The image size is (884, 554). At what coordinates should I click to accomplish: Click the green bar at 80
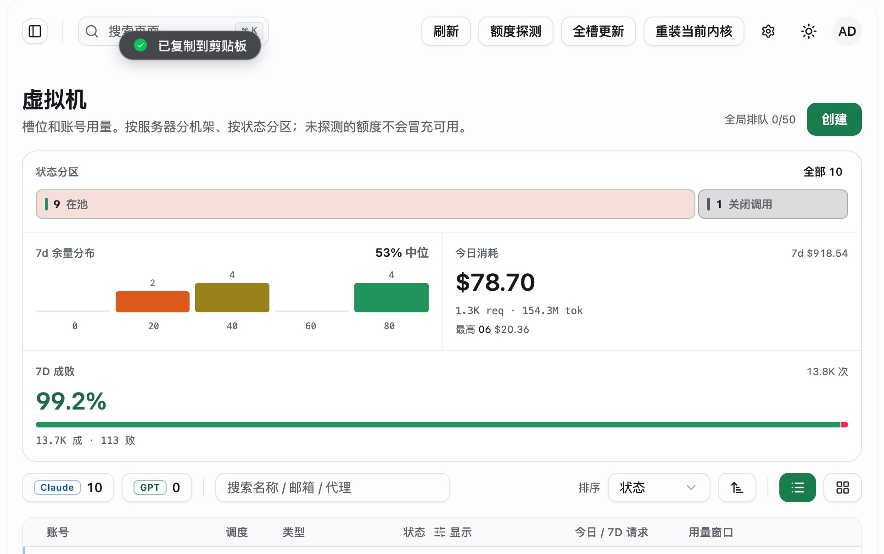tap(392, 298)
